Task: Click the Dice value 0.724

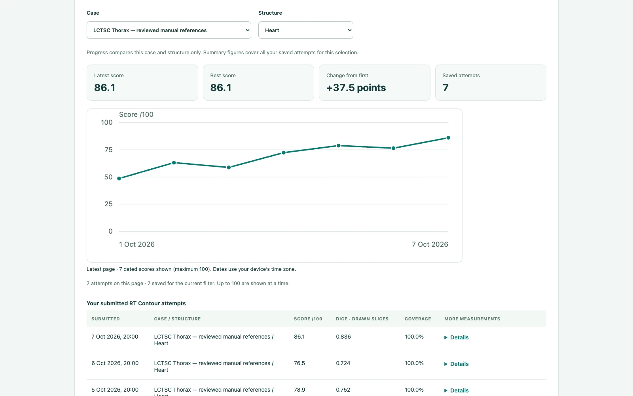Action: click(343, 363)
